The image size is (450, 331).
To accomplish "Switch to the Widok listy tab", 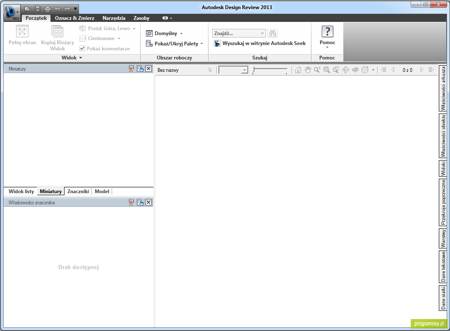I will pyautogui.click(x=21, y=191).
